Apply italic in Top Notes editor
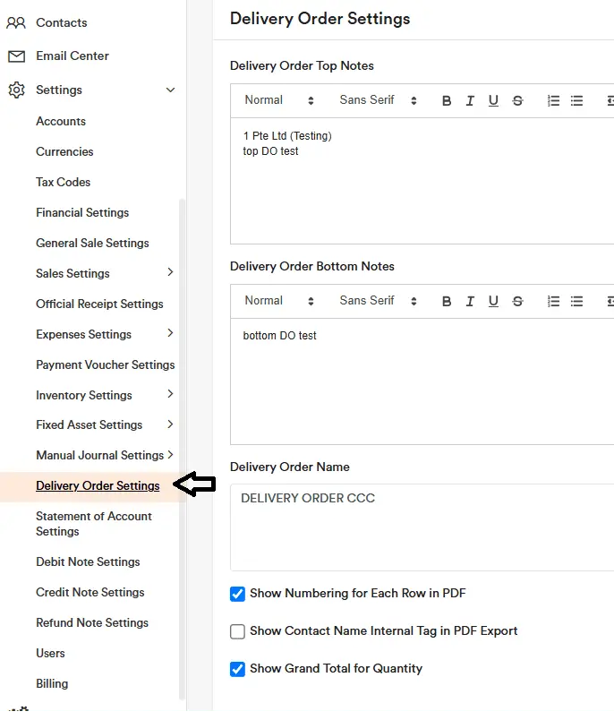 (x=470, y=100)
